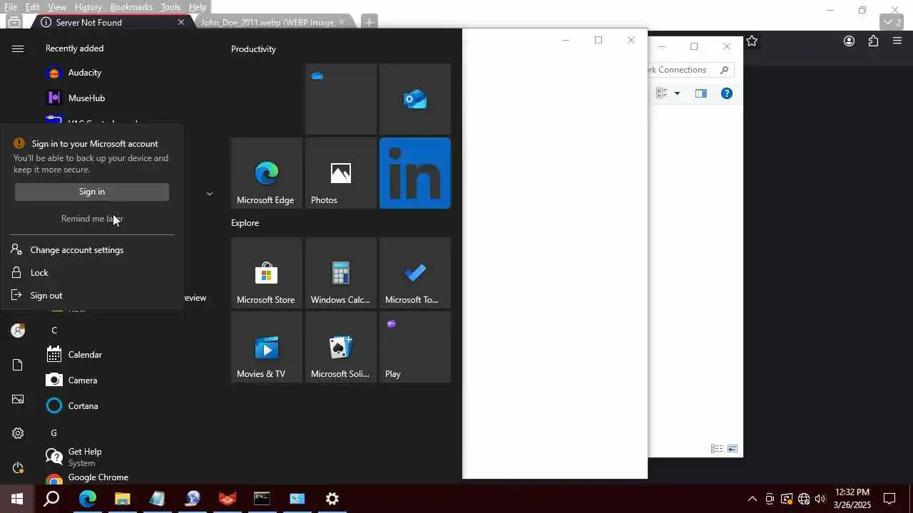Launch the Microsoft Edge tile
Screen dimensions: 913x513
267,173
